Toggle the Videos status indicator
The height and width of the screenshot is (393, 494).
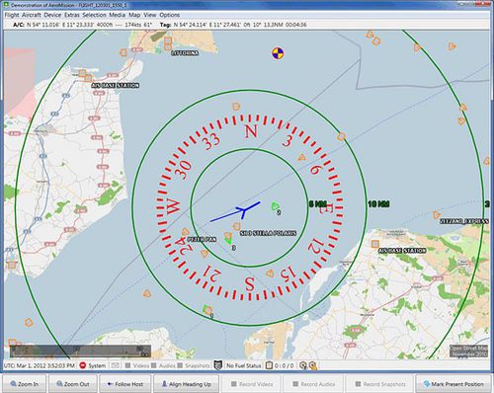coord(137,365)
